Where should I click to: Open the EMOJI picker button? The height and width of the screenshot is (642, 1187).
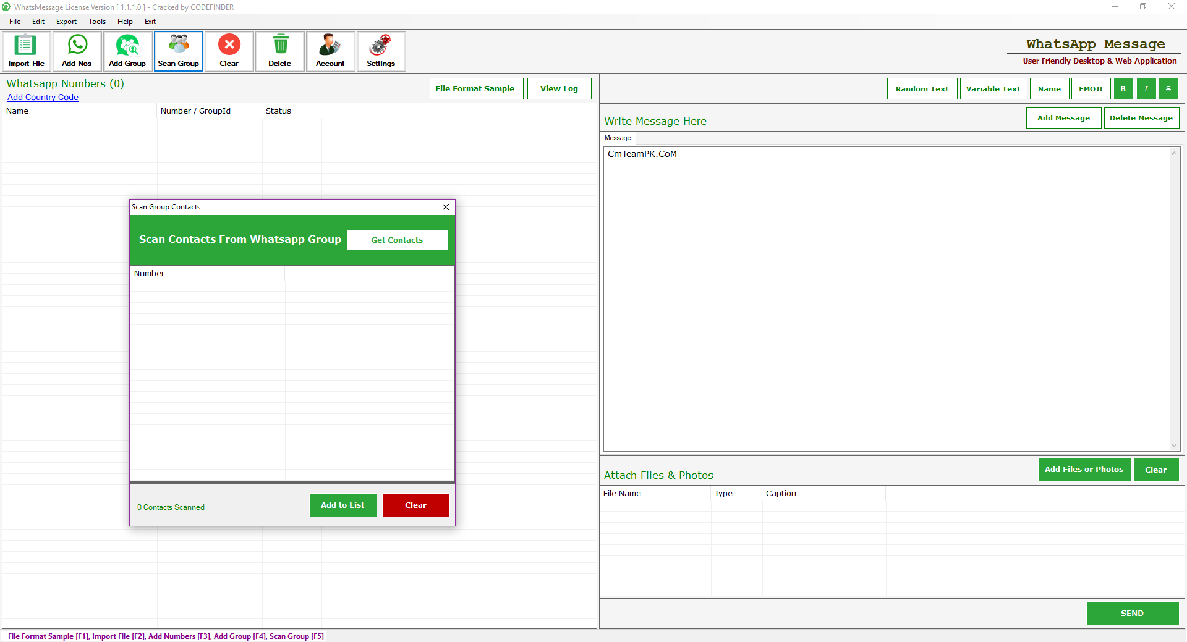1091,89
